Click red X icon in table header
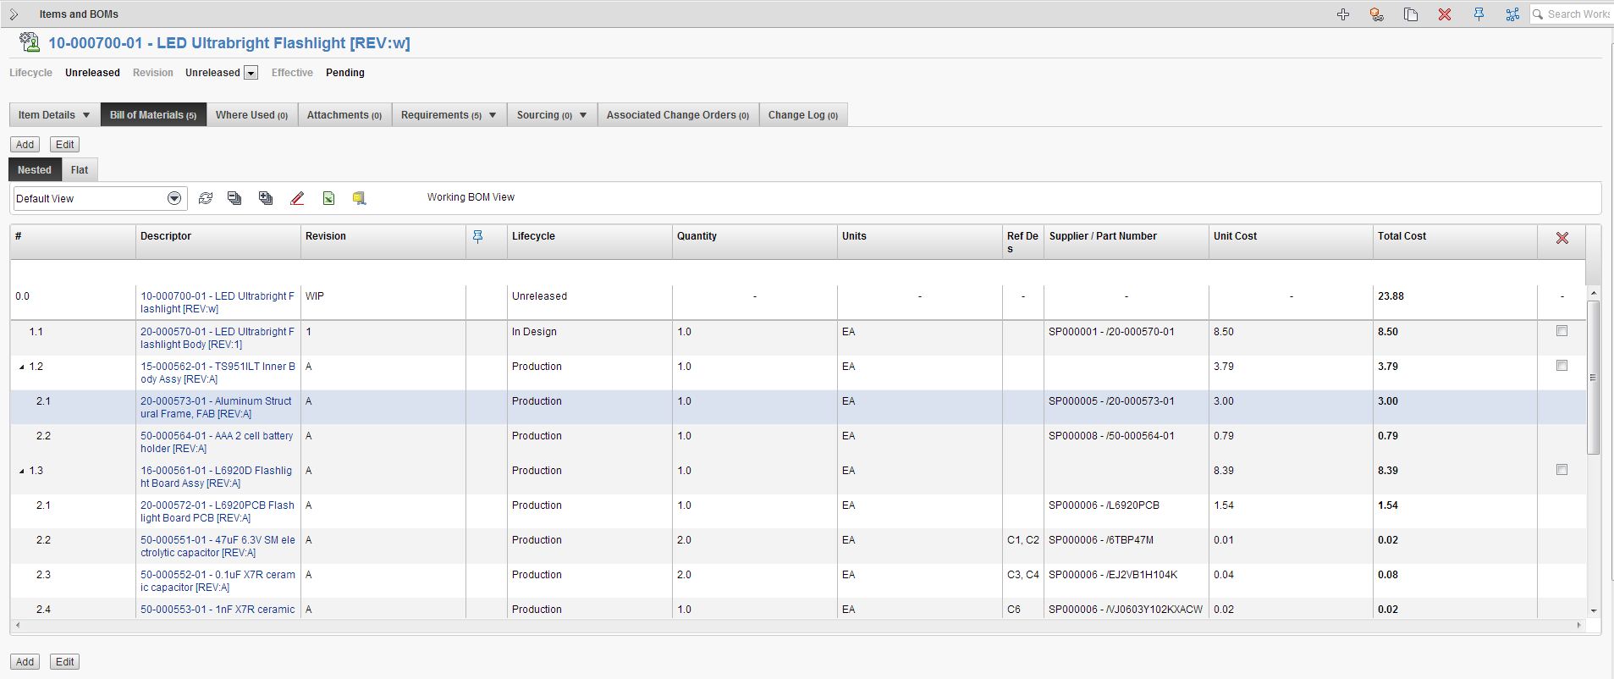Screen dimensions: 1614x679 pos(1562,238)
